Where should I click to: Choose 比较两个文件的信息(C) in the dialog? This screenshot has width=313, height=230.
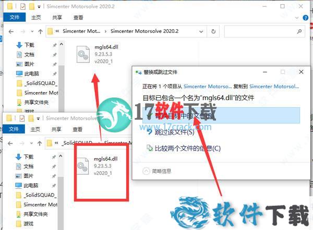184,148
